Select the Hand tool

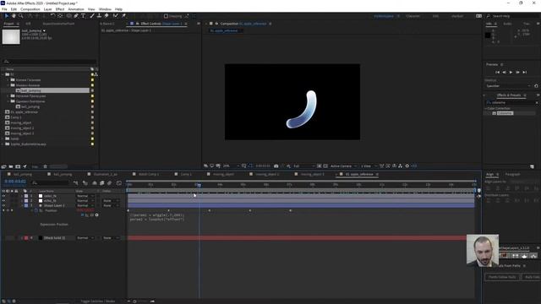pyautogui.click(x=14, y=16)
